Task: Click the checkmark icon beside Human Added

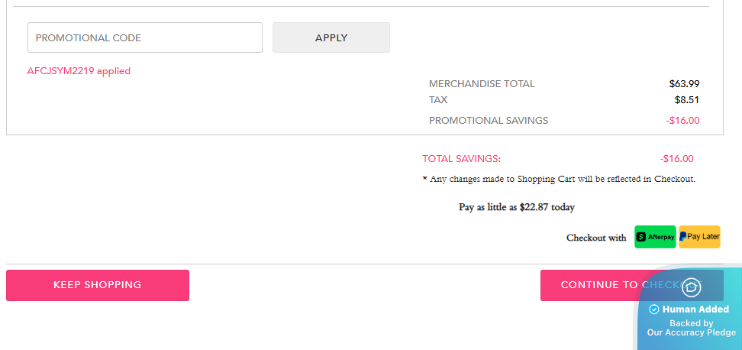Action: click(653, 309)
